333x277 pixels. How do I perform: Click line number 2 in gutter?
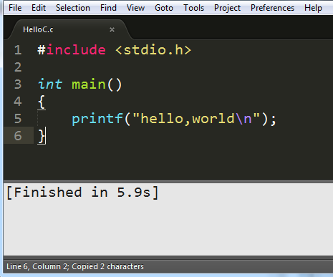pyautogui.click(x=18, y=67)
